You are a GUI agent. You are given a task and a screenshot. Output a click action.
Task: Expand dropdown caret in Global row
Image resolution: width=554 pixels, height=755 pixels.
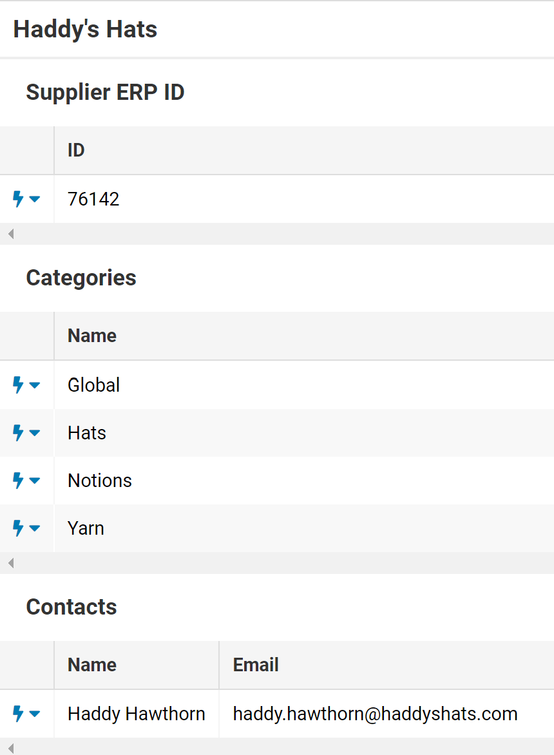(35, 385)
